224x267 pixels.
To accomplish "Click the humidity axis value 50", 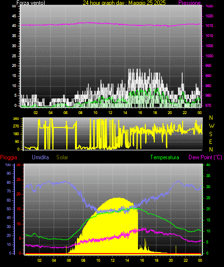I will point(9,209).
